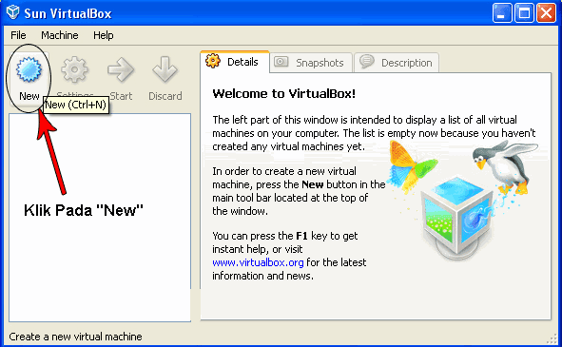Minimize the Sun VirtualBox window

502,13
